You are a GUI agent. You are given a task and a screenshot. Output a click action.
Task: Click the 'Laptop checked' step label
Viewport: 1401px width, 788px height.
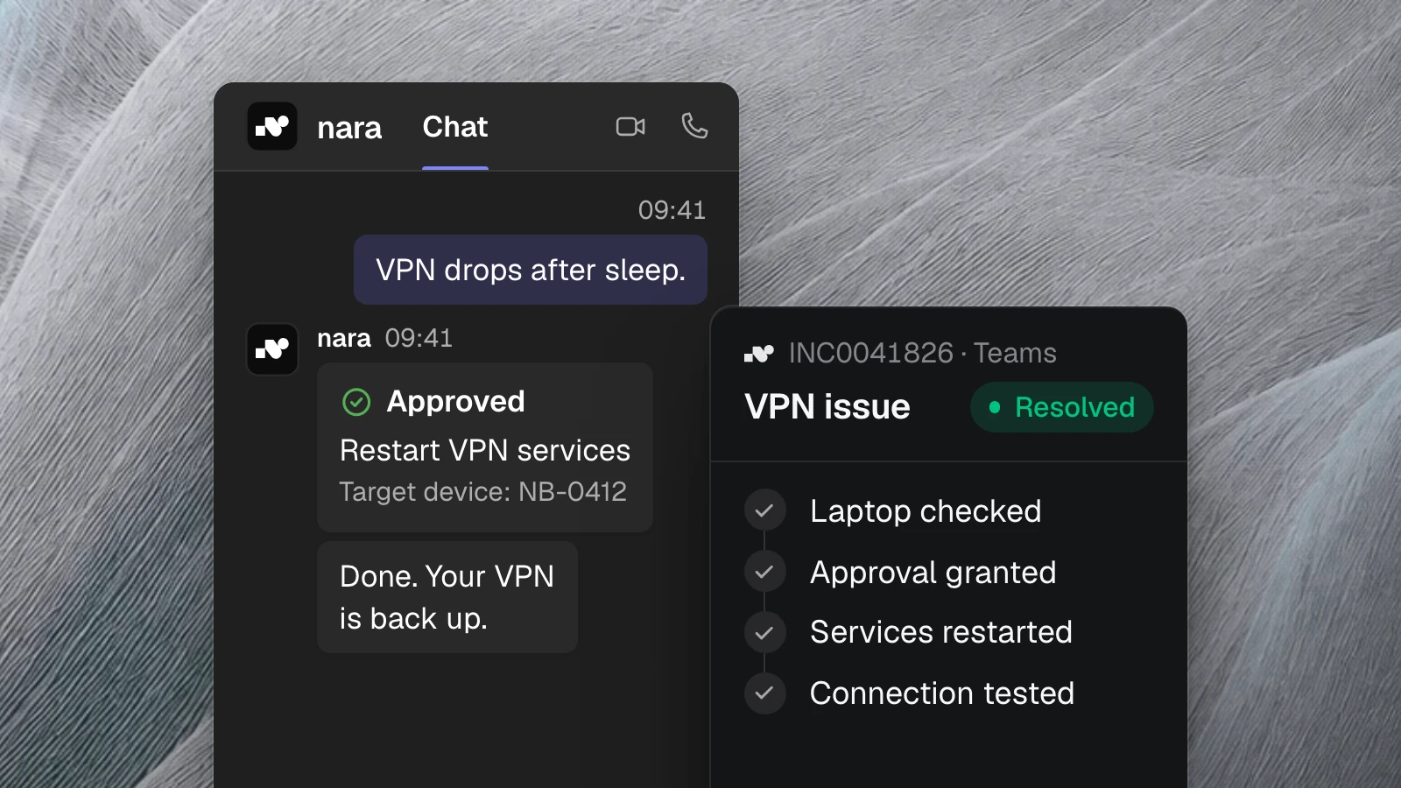pyautogui.click(x=926, y=511)
